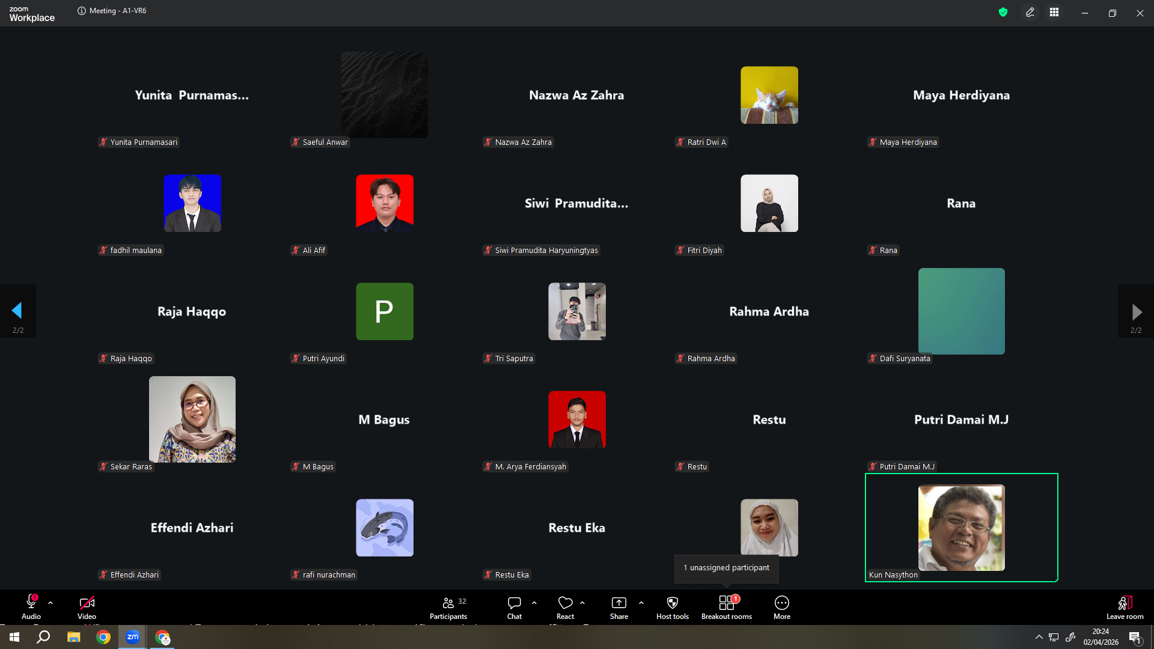Go to next gallery page arrow
This screenshot has width=1154, height=649.
click(x=1136, y=311)
